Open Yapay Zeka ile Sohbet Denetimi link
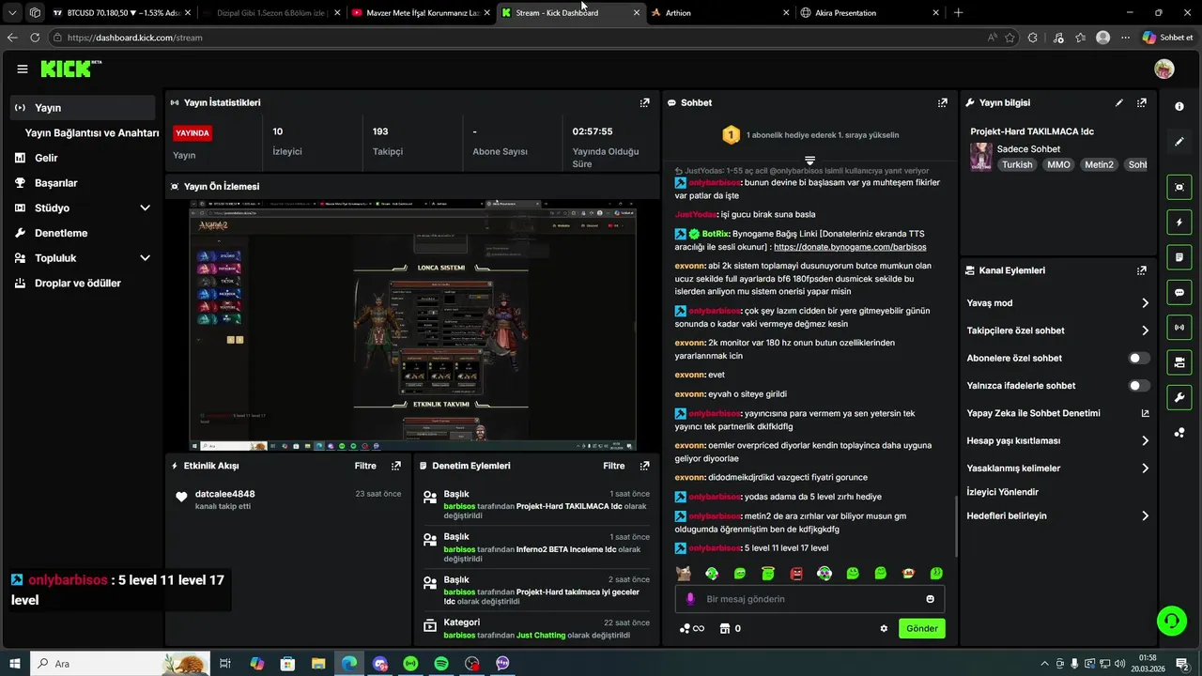The width and height of the screenshot is (1202, 676). [x=1058, y=413]
